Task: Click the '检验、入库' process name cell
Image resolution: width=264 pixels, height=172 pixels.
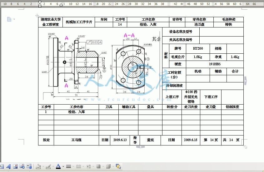Action: click(x=148, y=25)
